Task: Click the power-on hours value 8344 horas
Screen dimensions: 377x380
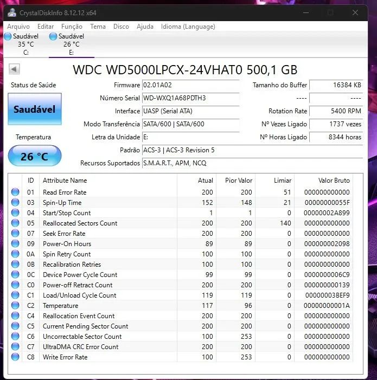Action: (336, 137)
